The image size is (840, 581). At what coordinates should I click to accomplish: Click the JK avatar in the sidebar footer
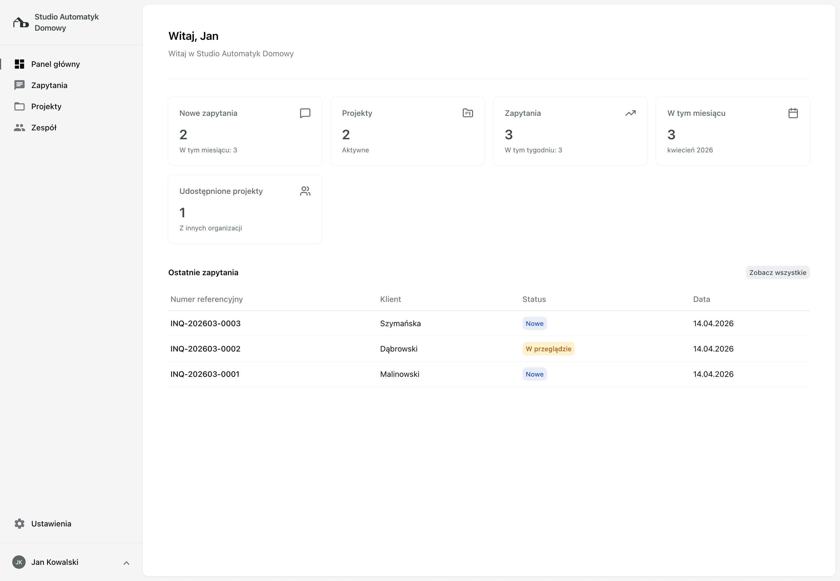19,562
